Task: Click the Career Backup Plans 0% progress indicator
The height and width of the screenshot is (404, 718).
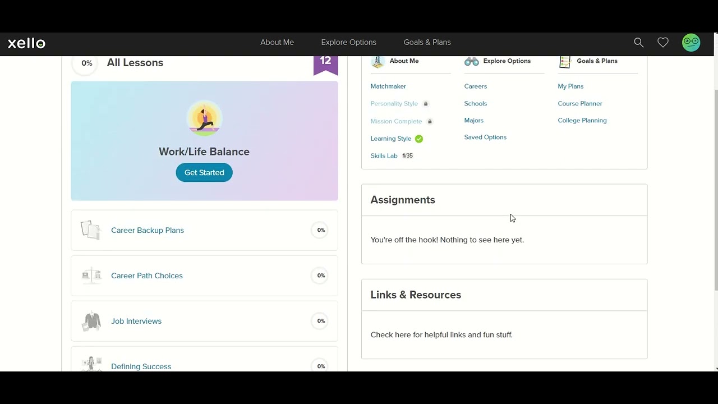Action: [x=321, y=230]
